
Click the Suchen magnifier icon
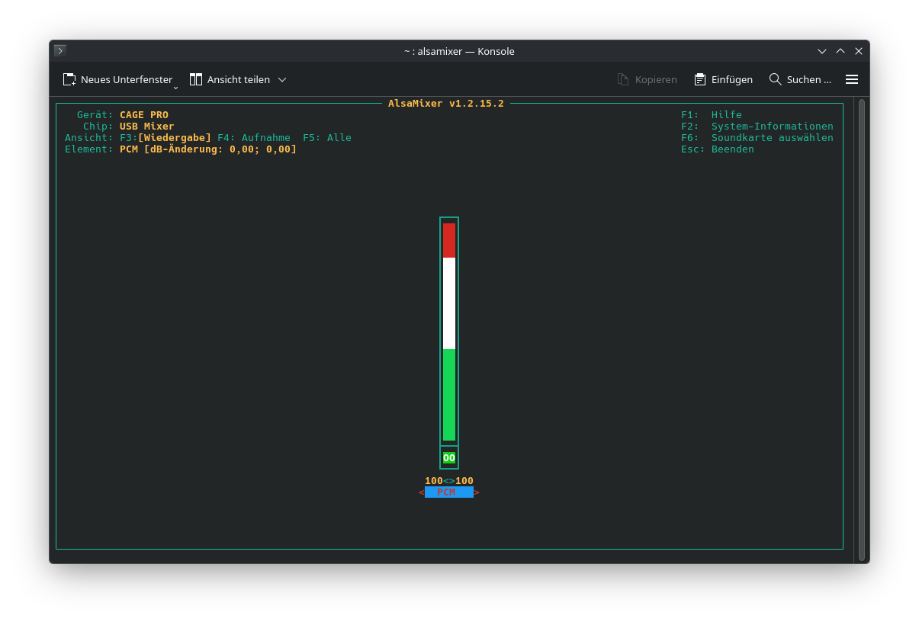coord(775,79)
